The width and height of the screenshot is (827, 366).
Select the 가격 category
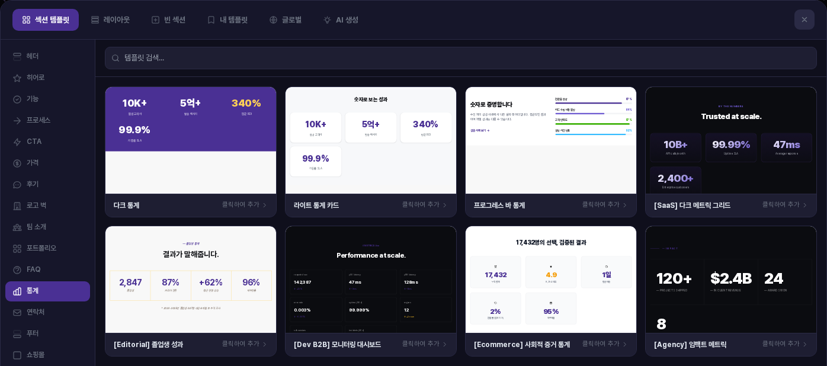[x=47, y=163]
